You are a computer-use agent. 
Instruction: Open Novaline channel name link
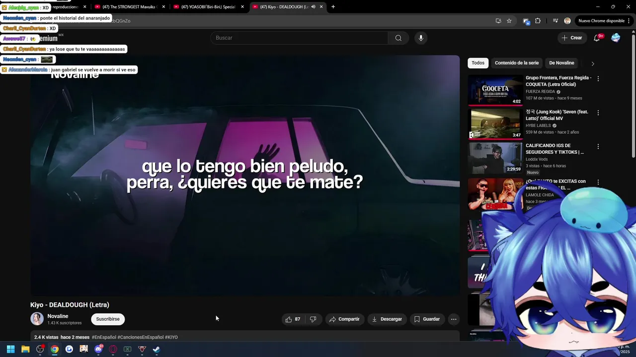pyautogui.click(x=58, y=316)
